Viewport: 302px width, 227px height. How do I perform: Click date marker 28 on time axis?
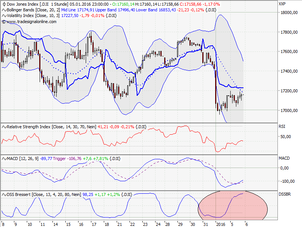coord(168,224)
